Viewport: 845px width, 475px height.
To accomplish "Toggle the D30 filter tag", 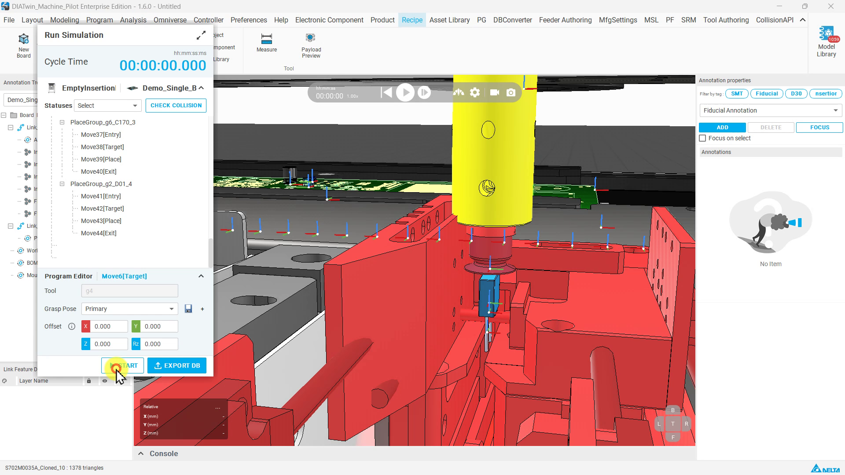I will pyautogui.click(x=796, y=94).
